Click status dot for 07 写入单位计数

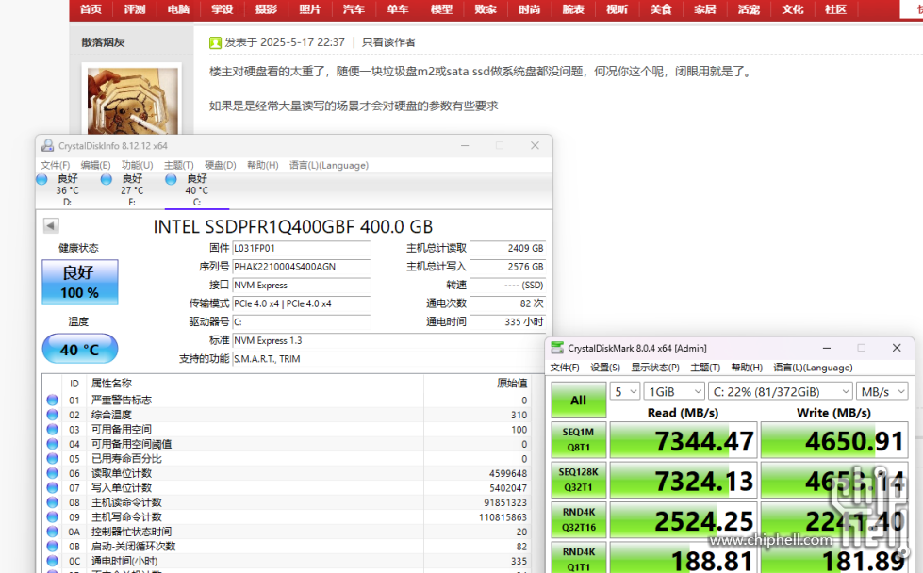pos(53,487)
